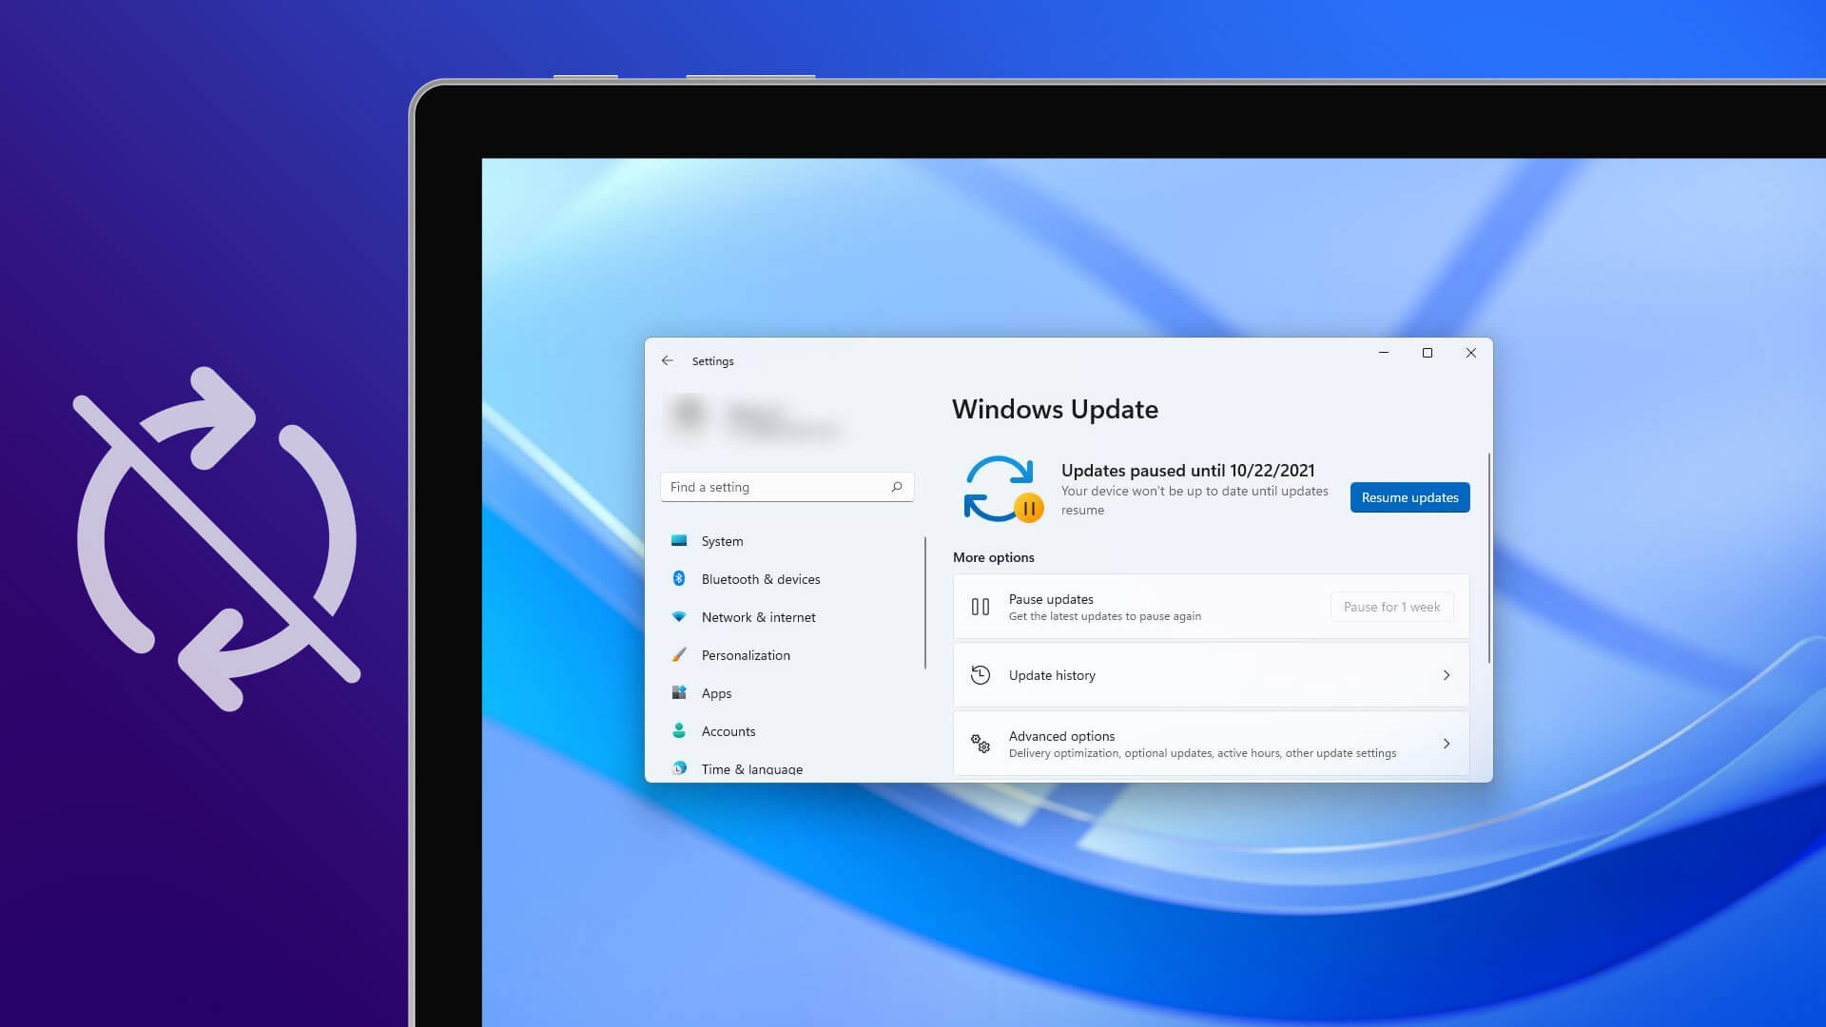Click the More options label

[x=993, y=557]
